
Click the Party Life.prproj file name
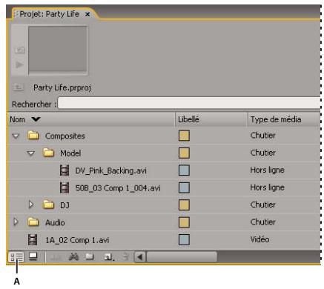point(62,87)
